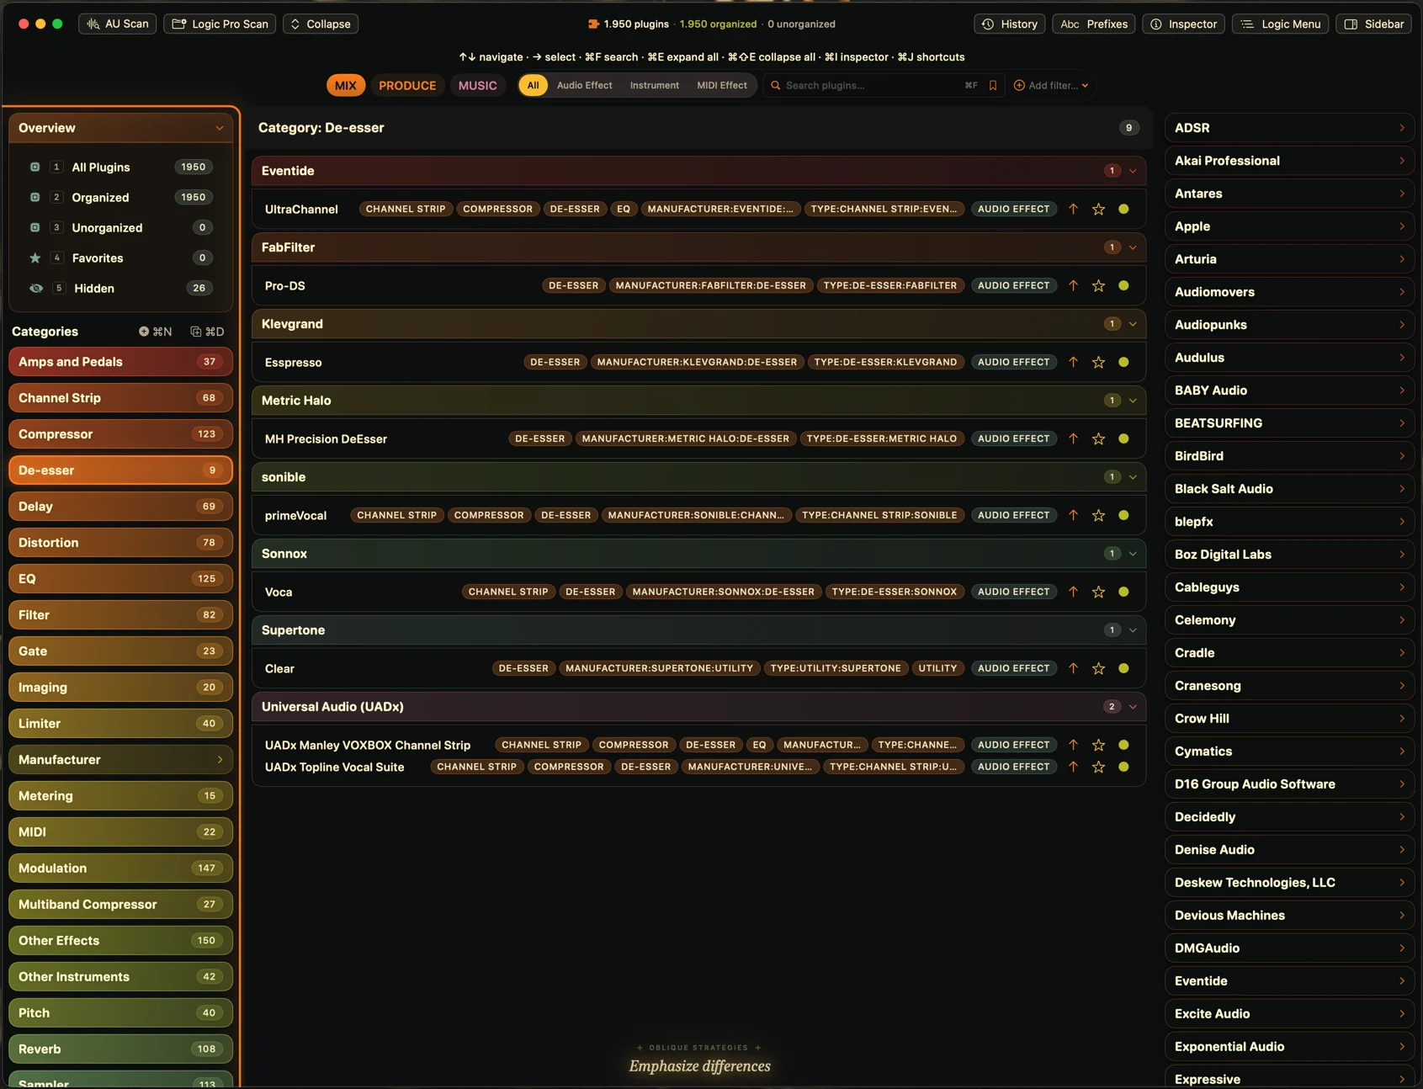
Task: Collapse the FabFilter group chevron
Action: [x=1133, y=247]
